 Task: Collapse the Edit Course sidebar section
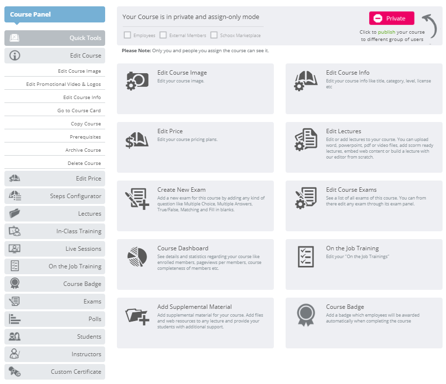pos(55,56)
